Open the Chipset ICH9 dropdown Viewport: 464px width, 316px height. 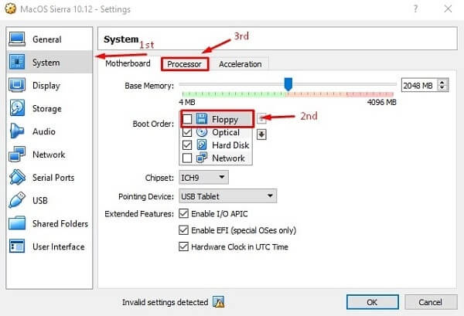point(203,178)
